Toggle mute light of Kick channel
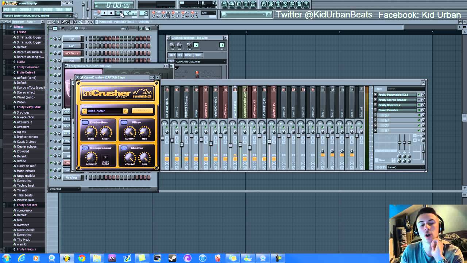467x263 pixels. click(51, 39)
